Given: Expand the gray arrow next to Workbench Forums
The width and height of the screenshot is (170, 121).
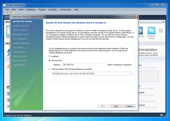Looking at the screenshot, I should 161,30.
